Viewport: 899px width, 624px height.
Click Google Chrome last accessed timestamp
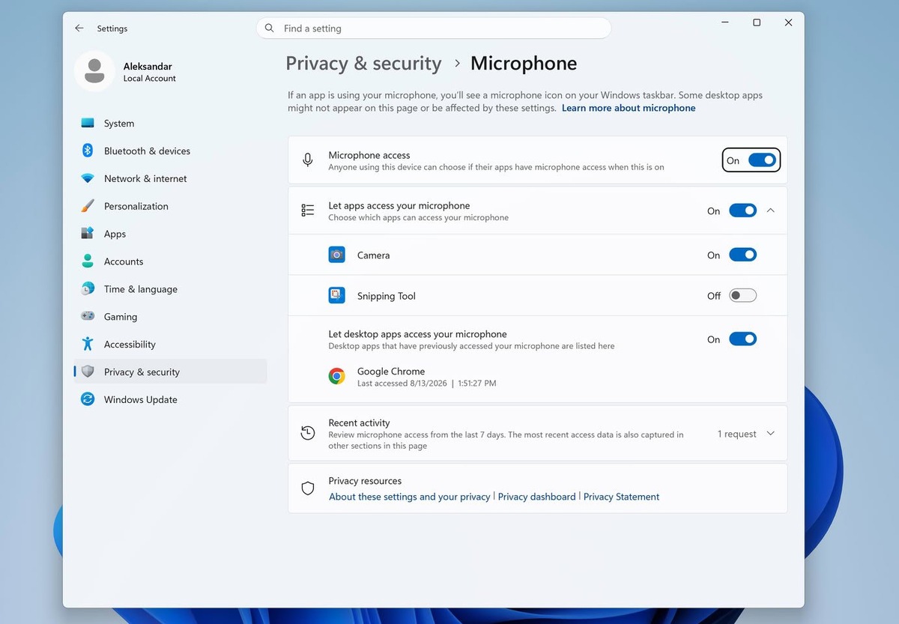[x=427, y=383]
